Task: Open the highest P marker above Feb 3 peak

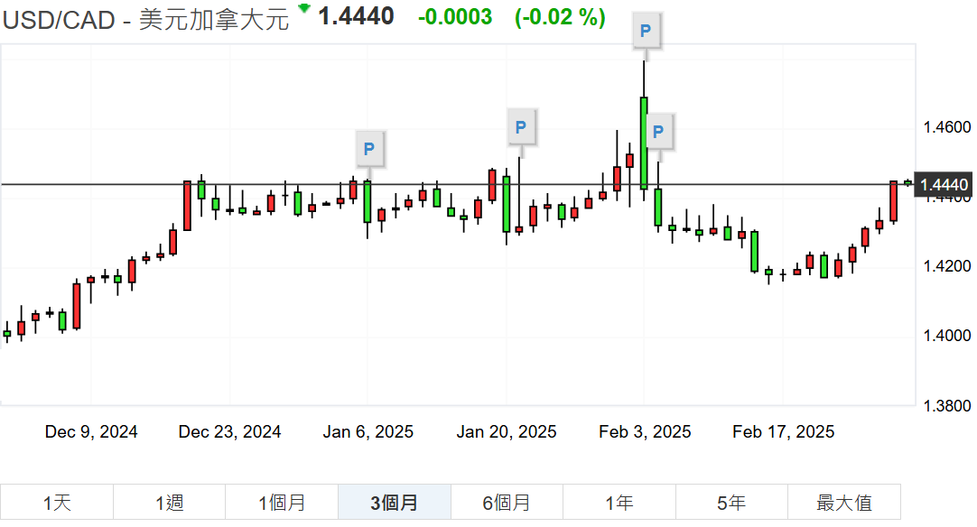Action: pos(646,30)
